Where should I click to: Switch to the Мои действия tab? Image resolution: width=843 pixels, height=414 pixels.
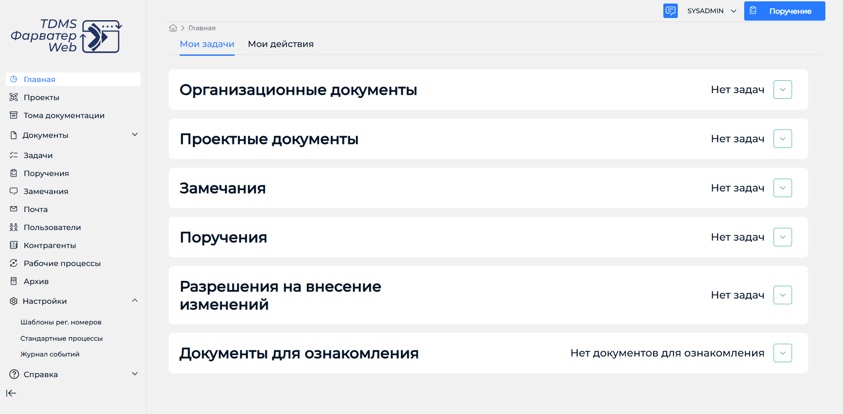click(x=281, y=44)
